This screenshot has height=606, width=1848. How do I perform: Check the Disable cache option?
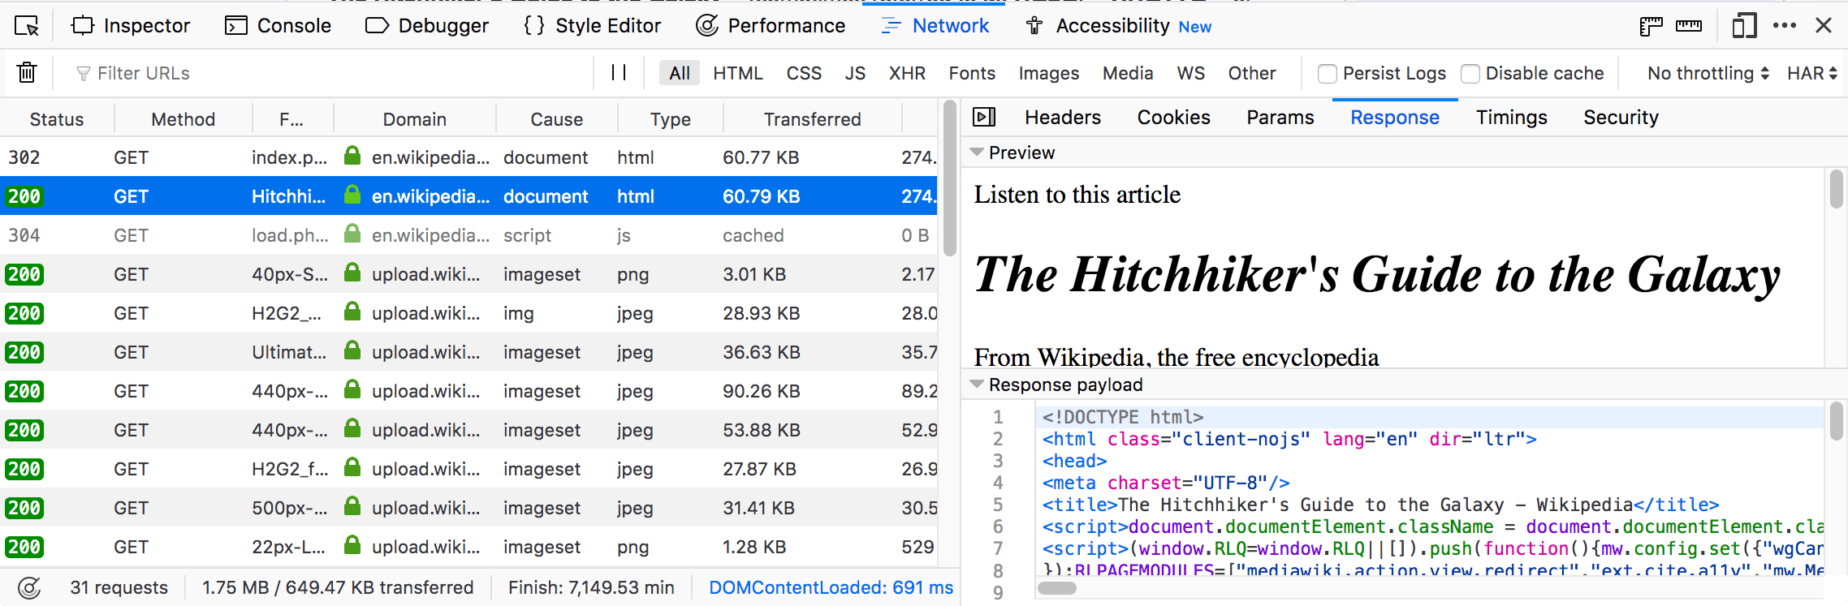coord(1470,74)
